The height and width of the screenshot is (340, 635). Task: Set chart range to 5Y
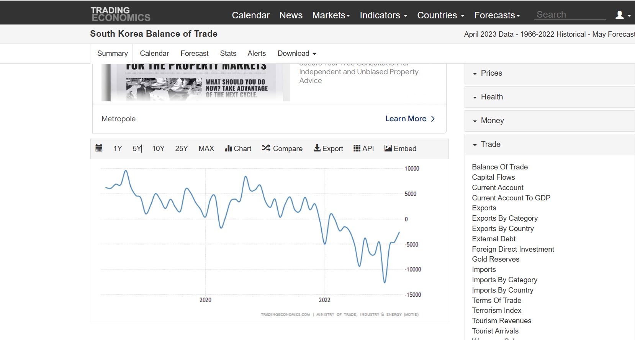137,148
